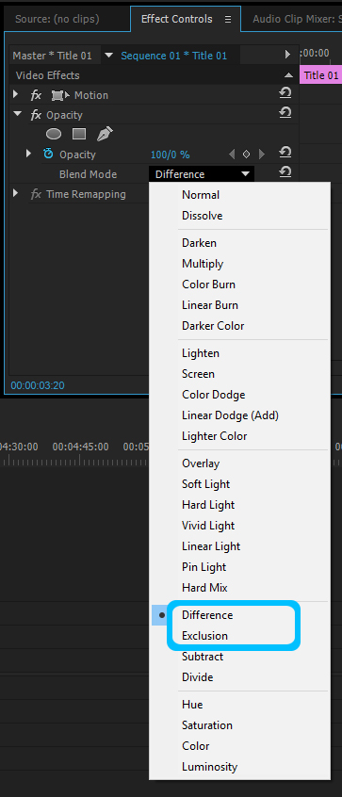Image resolution: width=342 pixels, height=797 pixels.
Task: Collapse the Opacity effect section
Action: click(18, 114)
